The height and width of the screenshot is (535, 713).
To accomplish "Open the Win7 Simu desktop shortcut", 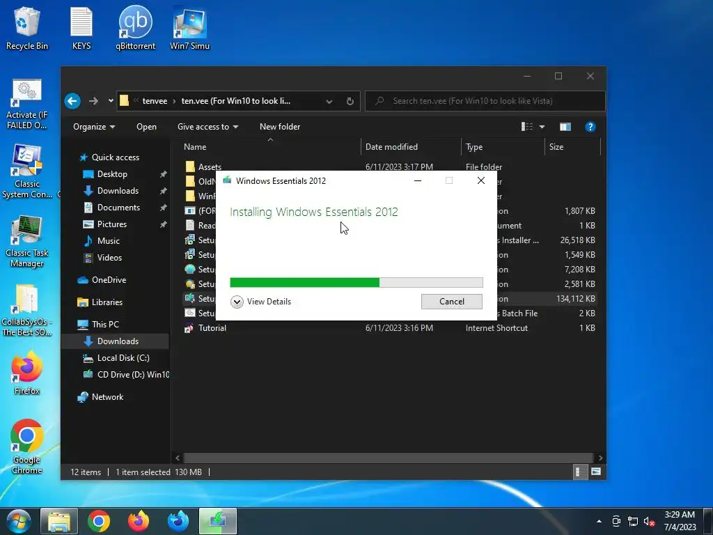I will [189, 28].
